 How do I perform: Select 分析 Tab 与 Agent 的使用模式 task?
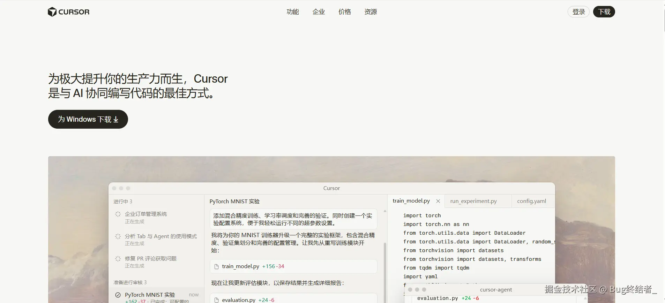point(157,240)
